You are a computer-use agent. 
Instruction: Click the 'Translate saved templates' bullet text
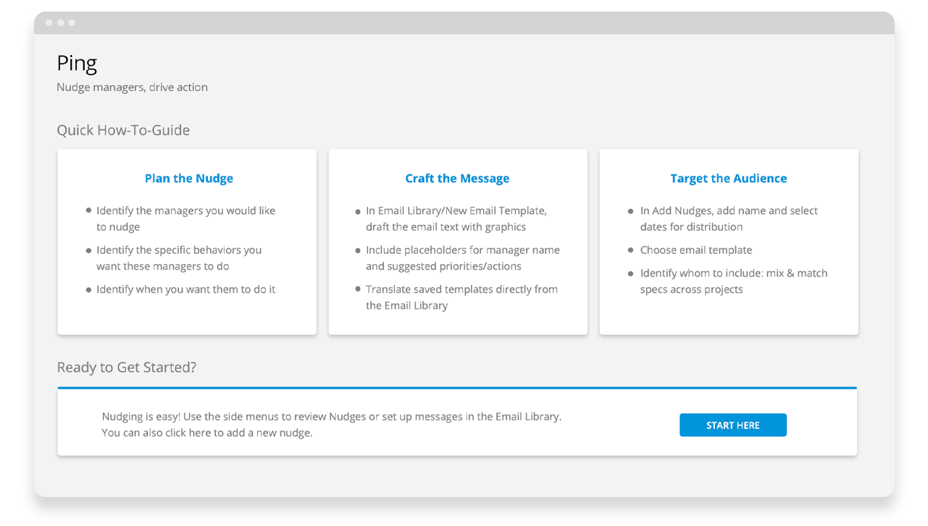point(461,297)
